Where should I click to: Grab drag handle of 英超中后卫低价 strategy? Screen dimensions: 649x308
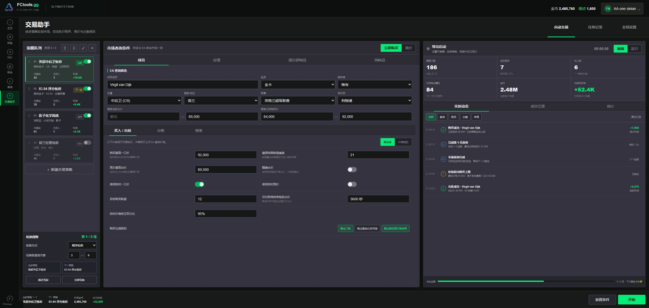(29, 62)
